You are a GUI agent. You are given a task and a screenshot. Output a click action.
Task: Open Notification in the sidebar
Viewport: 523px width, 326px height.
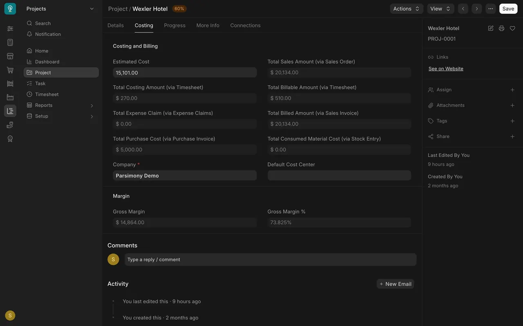pyautogui.click(x=61, y=34)
